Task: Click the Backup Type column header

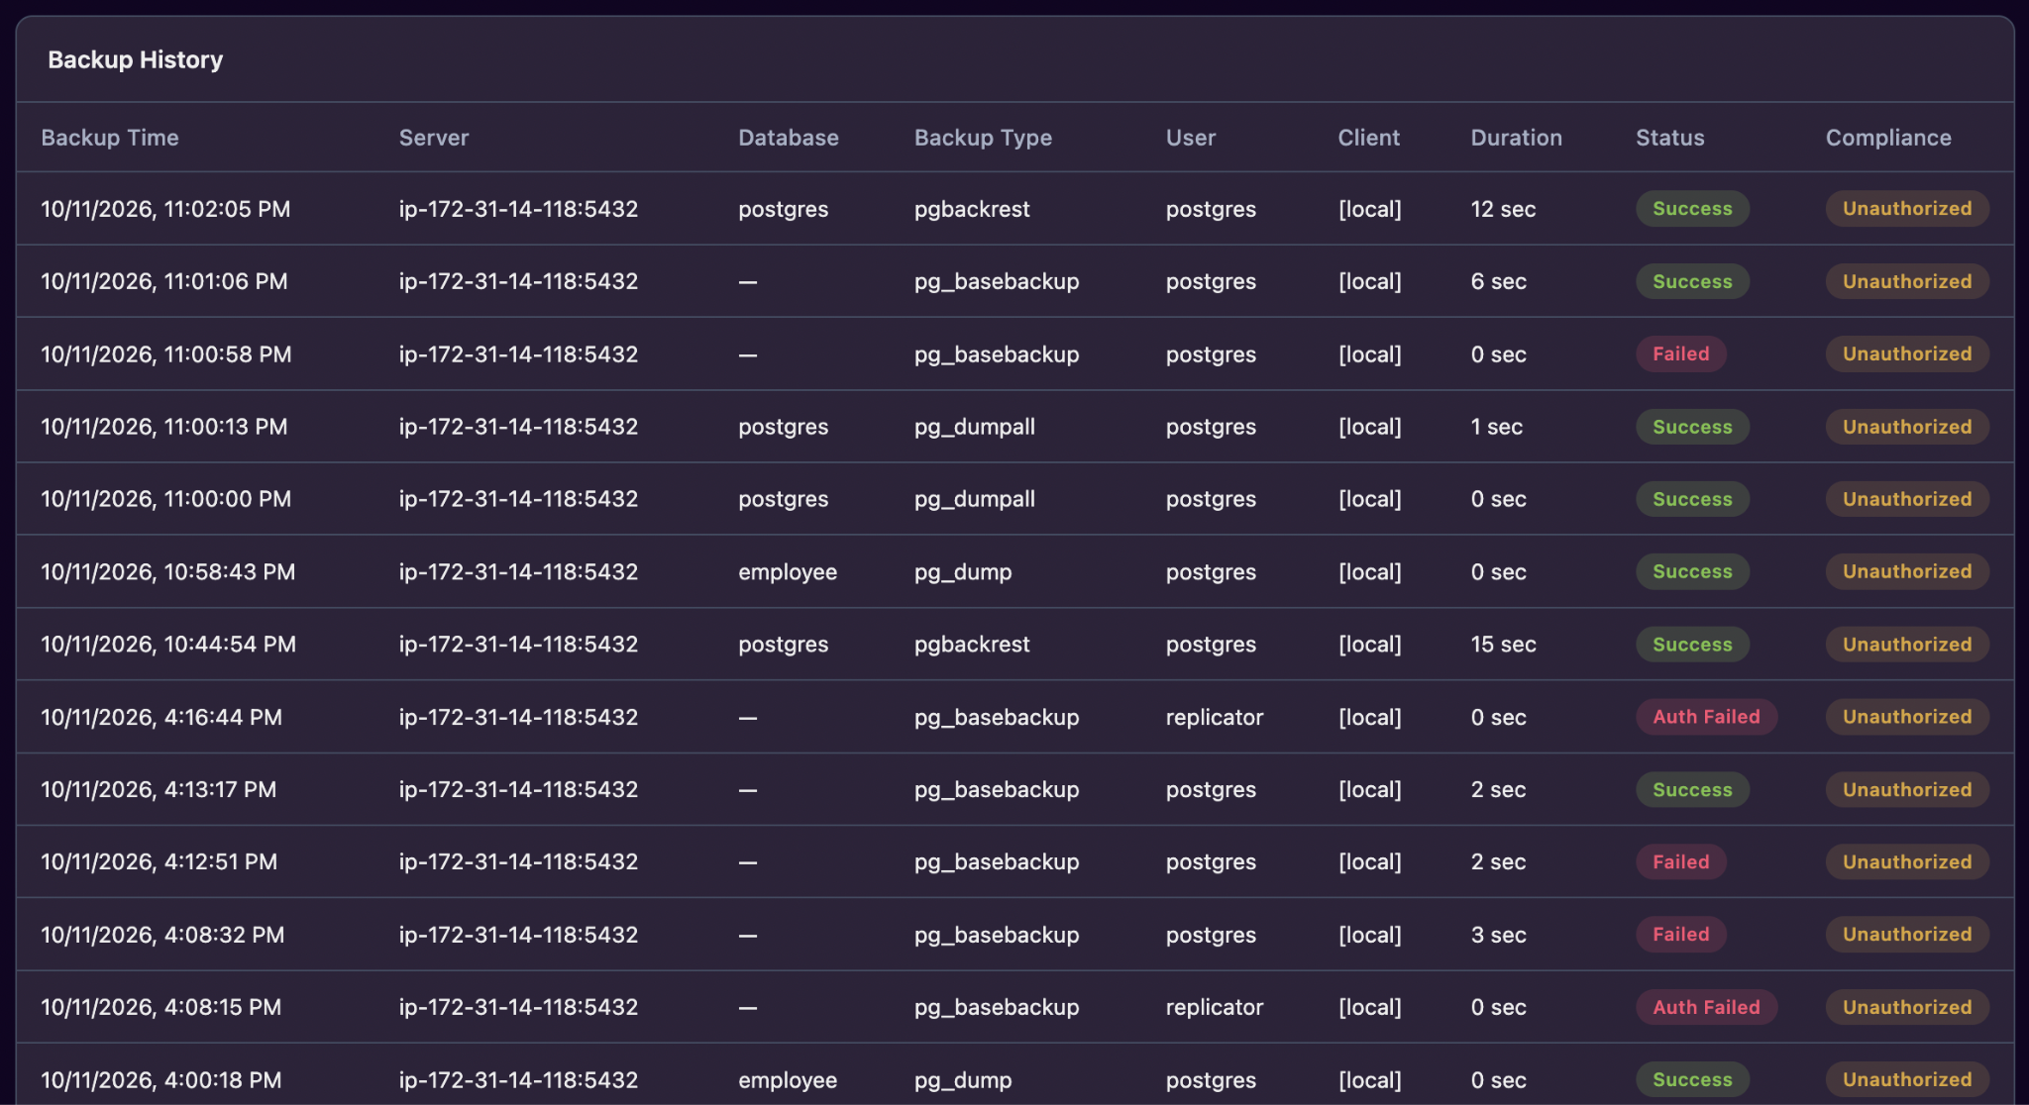Action: (x=983, y=138)
